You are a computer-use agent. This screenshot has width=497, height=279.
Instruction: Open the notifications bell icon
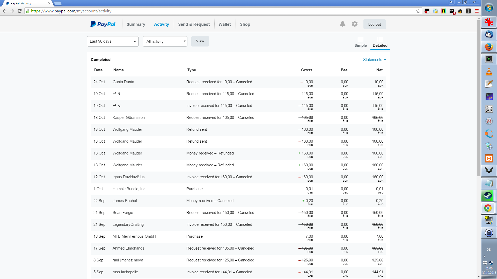tap(342, 24)
